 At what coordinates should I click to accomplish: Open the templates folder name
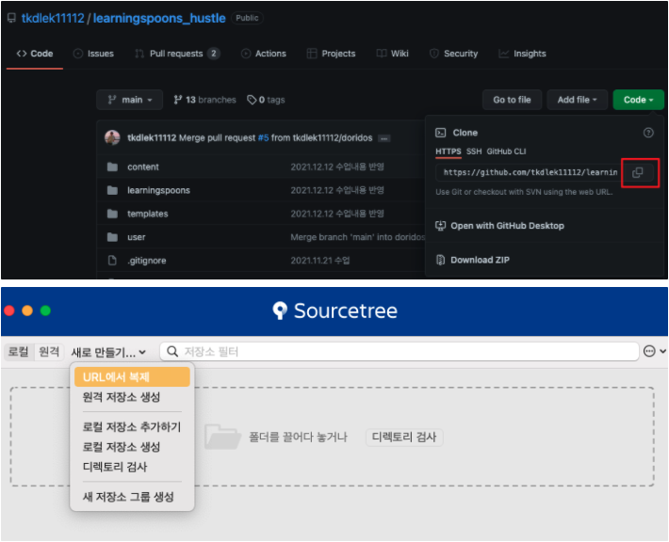[x=148, y=214]
